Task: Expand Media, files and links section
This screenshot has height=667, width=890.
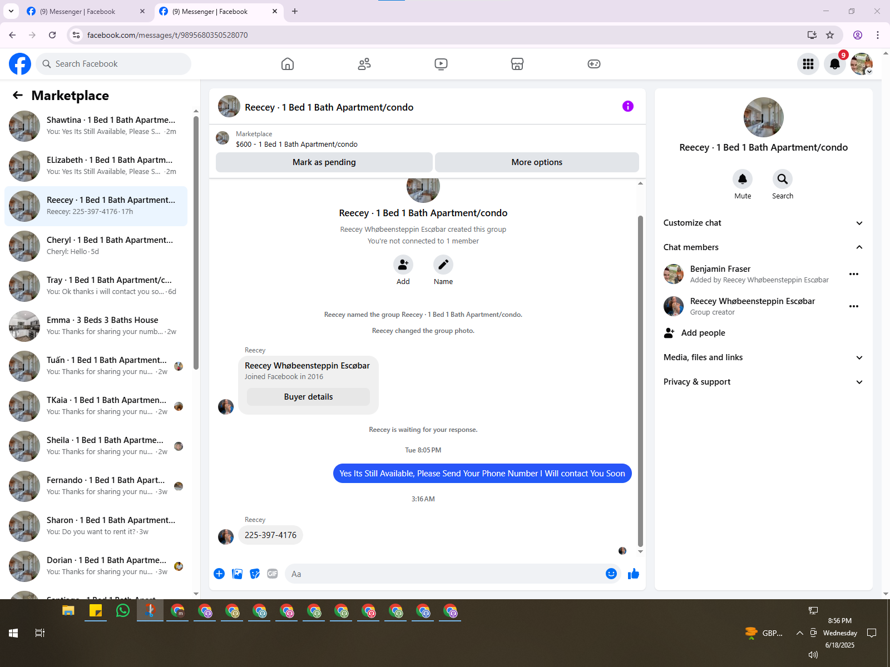Action: click(x=764, y=357)
